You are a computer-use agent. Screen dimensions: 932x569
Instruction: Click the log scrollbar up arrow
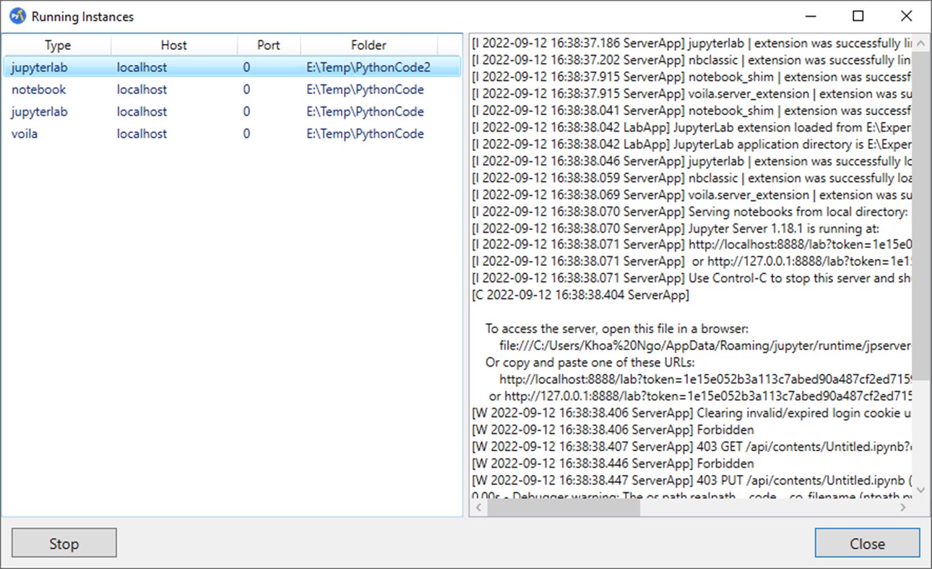coord(920,44)
